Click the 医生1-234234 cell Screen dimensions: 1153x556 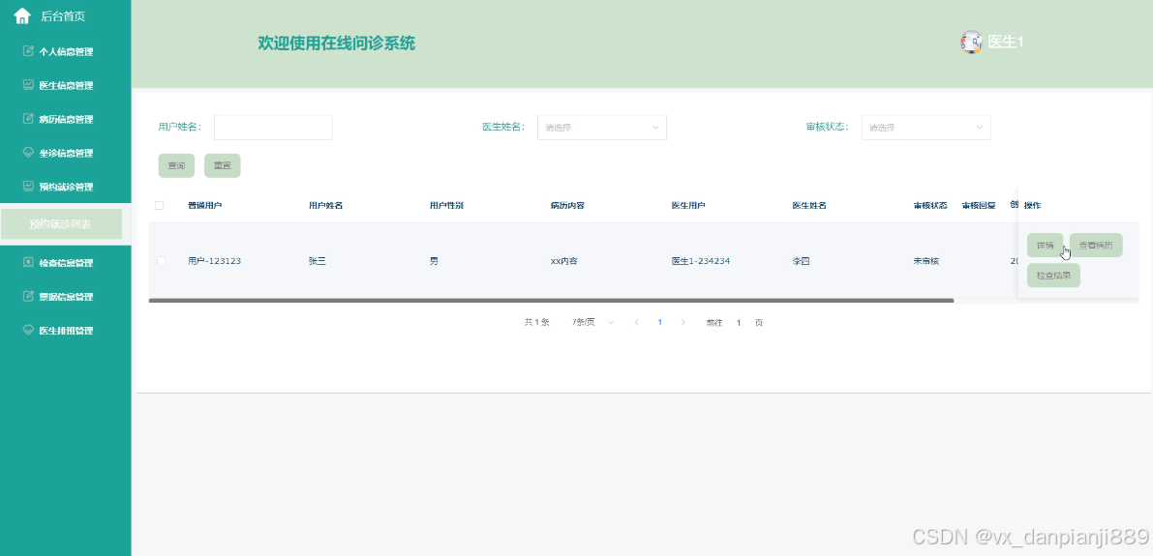(x=701, y=261)
